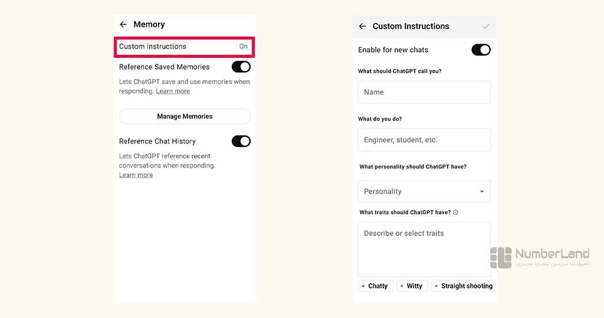Image resolution: width=604 pixels, height=318 pixels.
Task: Open the Personality dropdown
Action: coord(424,191)
